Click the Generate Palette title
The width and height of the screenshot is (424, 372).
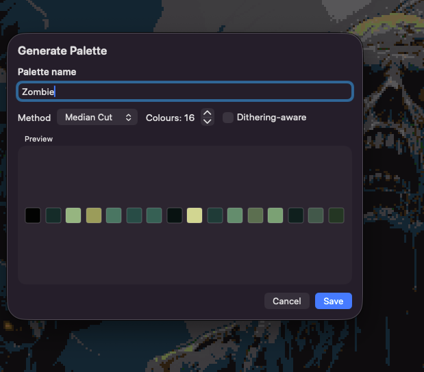(x=62, y=51)
